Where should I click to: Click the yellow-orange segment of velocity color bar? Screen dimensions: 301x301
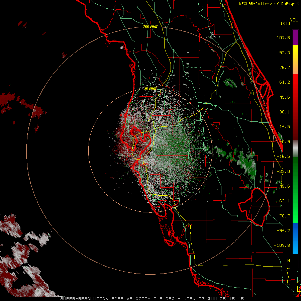295,60
